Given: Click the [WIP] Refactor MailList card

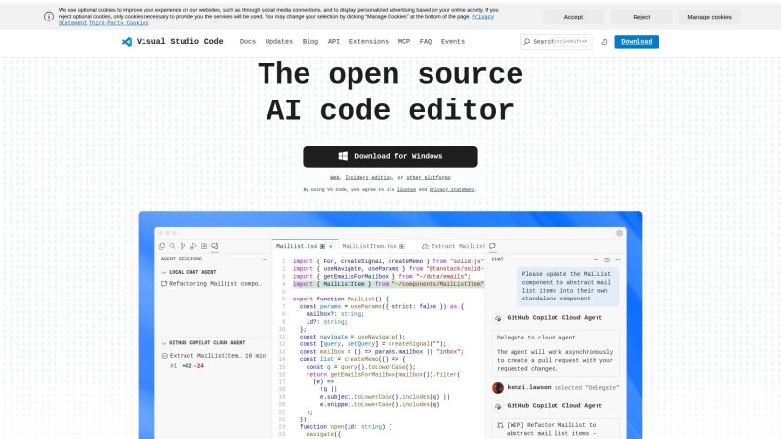Looking at the screenshot, I should tap(555, 429).
